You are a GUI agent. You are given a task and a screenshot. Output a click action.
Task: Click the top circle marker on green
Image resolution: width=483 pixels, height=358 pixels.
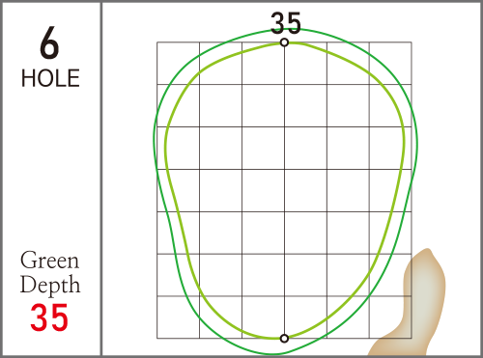click(284, 42)
